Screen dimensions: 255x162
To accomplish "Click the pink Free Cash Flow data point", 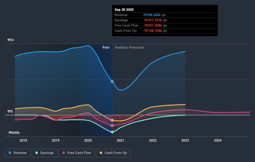I will (x=112, y=126).
